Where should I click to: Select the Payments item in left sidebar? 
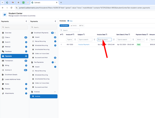15,56
